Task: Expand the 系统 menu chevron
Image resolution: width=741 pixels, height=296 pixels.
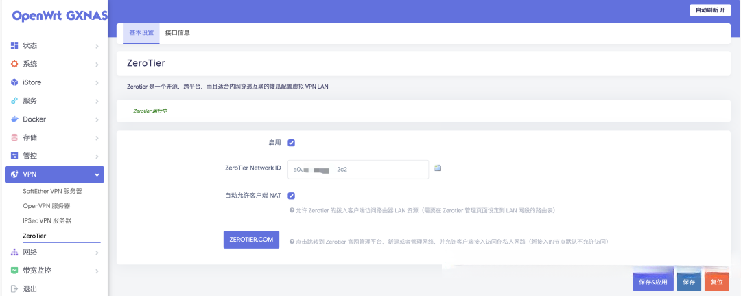Action: [97, 65]
